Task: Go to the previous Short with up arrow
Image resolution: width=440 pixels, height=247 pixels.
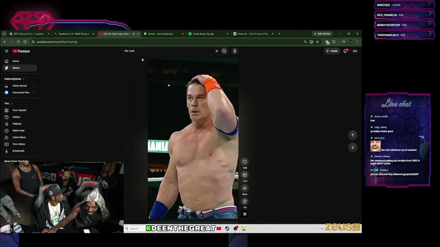Action: pyautogui.click(x=353, y=135)
